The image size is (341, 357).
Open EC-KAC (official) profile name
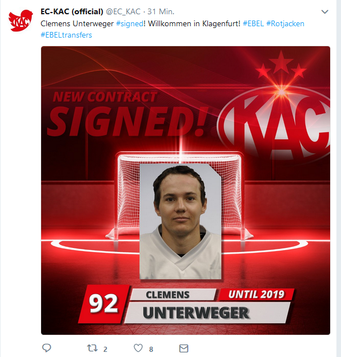tap(72, 11)
